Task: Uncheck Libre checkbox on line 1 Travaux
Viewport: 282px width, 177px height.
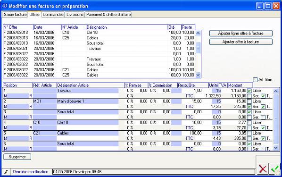Action: pyautogui.click(x=249, y=91)
